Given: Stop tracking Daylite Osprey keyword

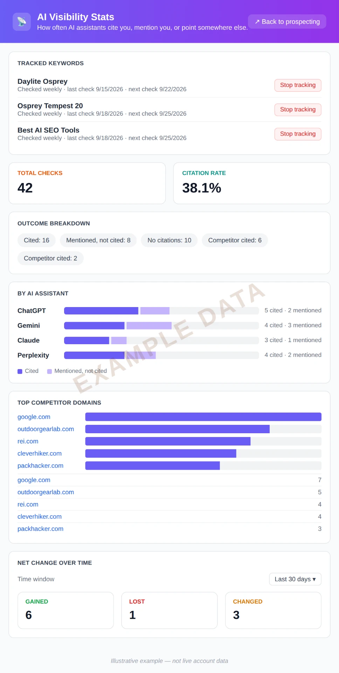Looking at the screenshot, I should click(x=298, y=85).
